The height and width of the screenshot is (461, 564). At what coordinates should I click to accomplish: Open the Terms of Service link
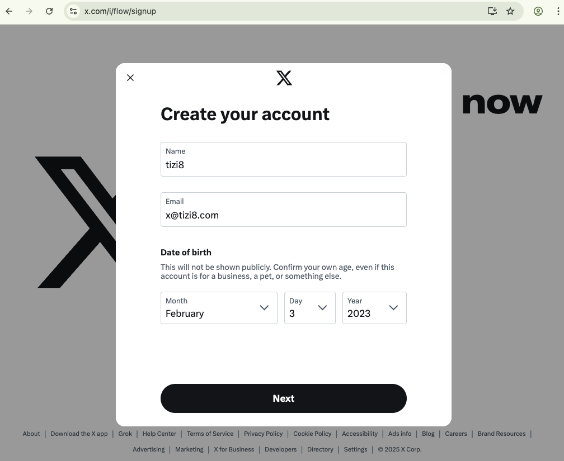pyautogui.click(x=210, y=434)
